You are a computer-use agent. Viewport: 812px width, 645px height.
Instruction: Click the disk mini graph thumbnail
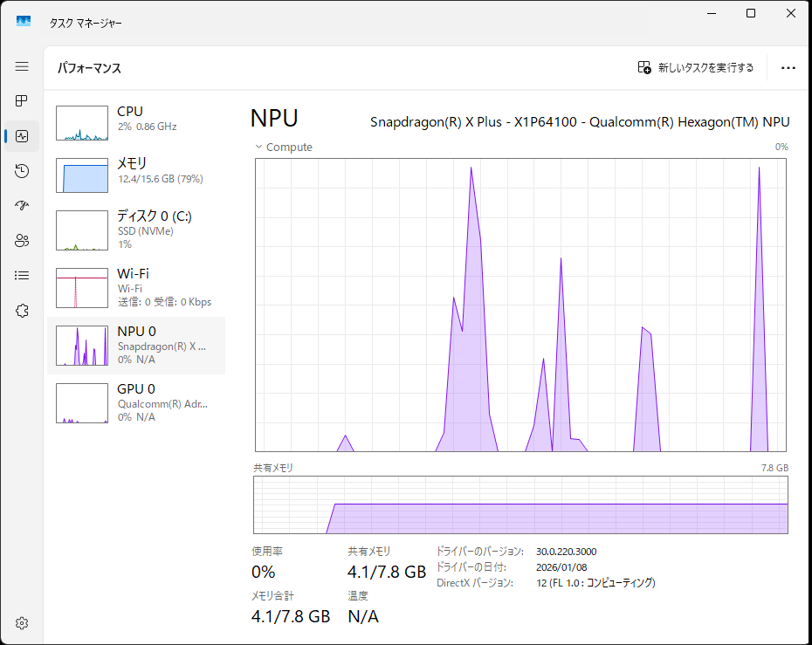tap(82, 230)
